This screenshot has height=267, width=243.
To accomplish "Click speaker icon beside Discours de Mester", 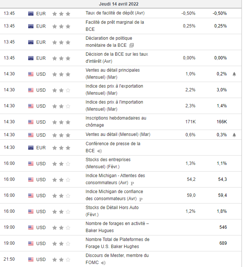I will coord(103,263).
